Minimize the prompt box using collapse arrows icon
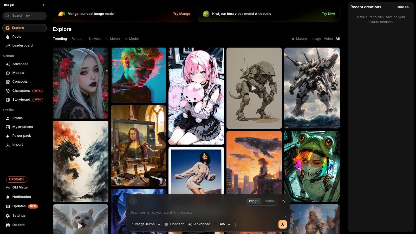The image size is (416, 234). (284, 201)
